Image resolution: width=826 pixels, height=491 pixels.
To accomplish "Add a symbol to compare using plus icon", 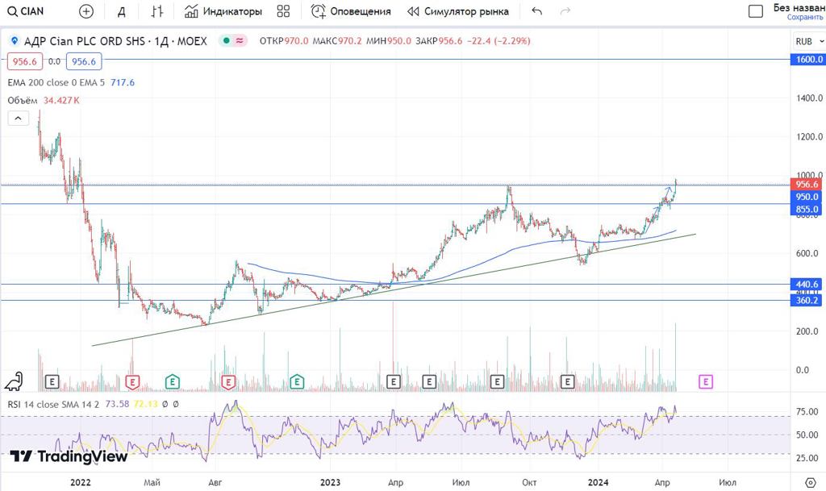I will 86,11.
